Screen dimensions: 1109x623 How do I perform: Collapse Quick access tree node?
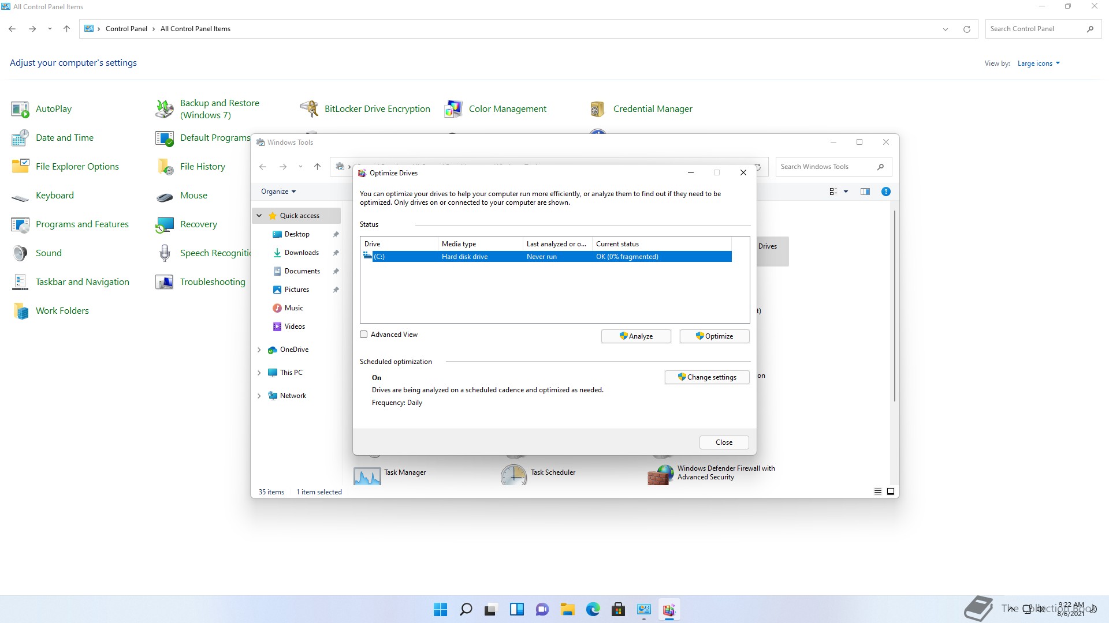click(x=259, y=216)
